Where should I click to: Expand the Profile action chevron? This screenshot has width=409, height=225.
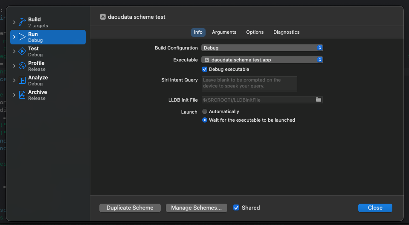pyautogui.click(x=14, y=66)
